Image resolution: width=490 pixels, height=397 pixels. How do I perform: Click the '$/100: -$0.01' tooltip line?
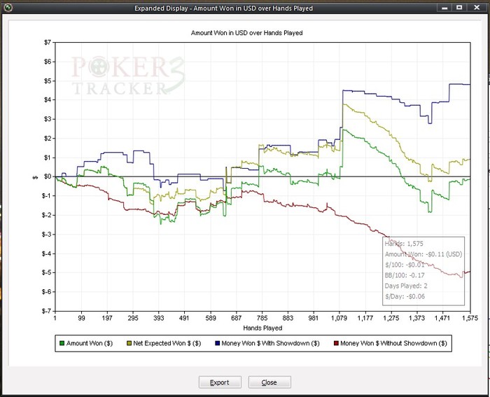(405, 265)
